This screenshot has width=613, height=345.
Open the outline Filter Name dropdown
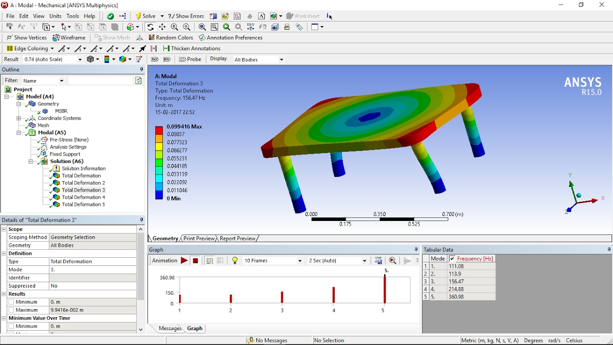coord(61,81)
